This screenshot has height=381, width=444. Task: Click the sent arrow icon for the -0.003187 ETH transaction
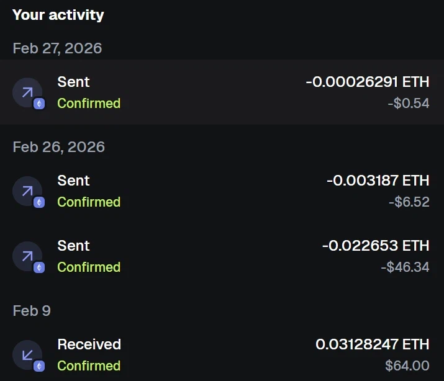27,191
